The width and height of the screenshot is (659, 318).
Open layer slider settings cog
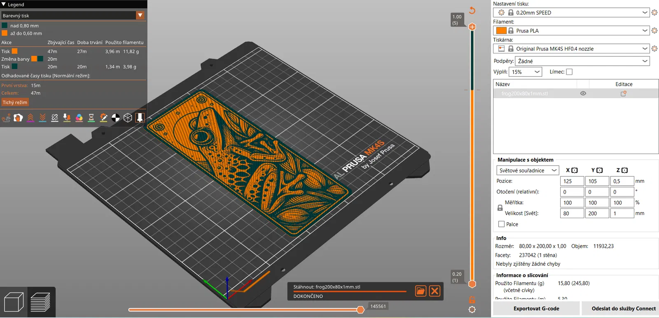pos(472,310)
